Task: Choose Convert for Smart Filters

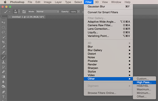Action: pyautogui.click(x=108, y=12)
